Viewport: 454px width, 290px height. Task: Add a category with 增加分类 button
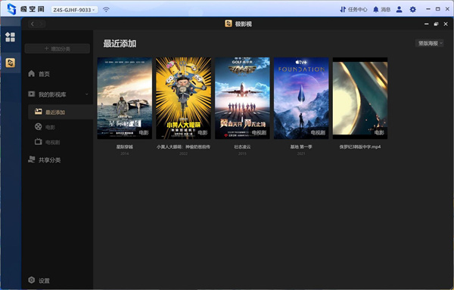pos(58,49)
